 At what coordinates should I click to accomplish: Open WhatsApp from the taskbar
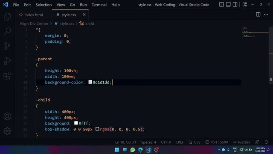[133, 150]
